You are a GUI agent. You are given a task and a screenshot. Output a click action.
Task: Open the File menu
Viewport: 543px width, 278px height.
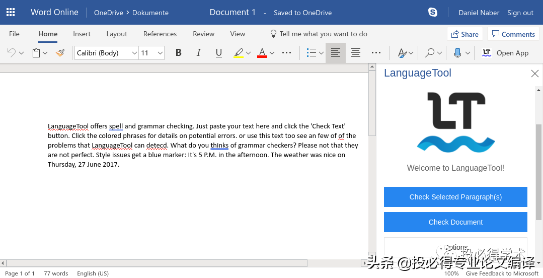point(14,34)
